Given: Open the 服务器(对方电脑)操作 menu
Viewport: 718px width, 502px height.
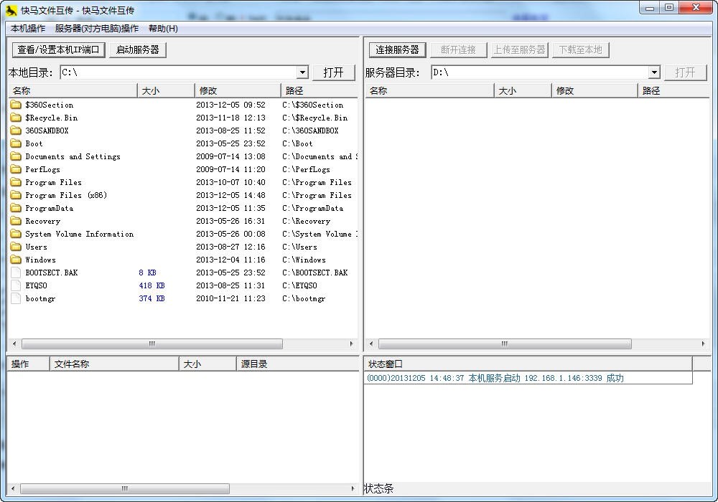Looking at the screenshot, I should point(97,29).
